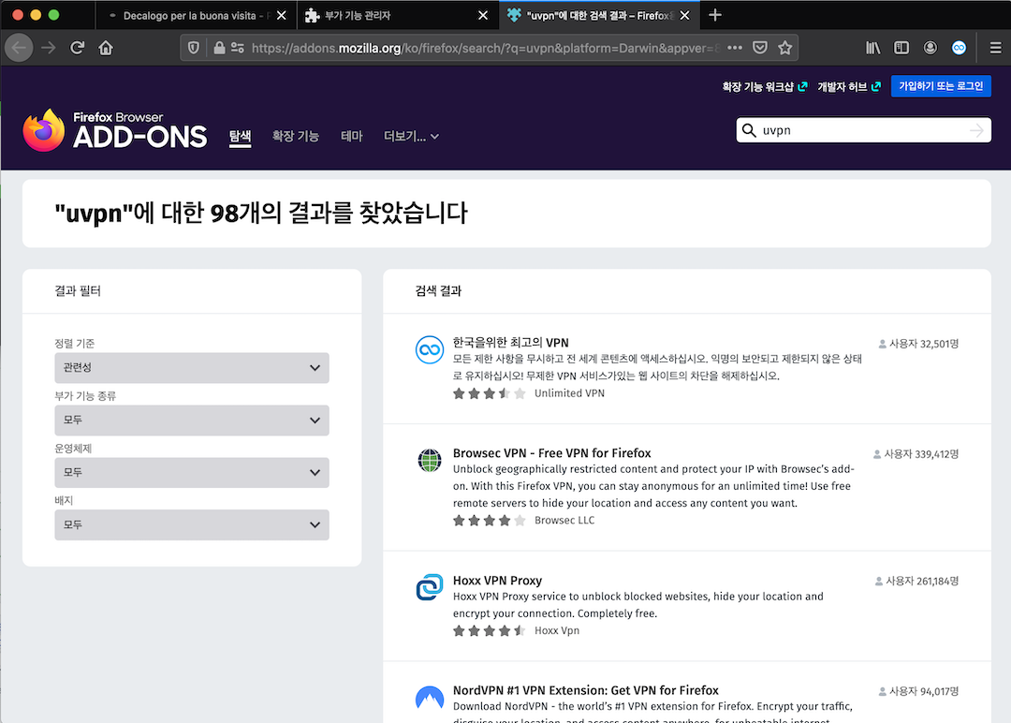Click the uVPN extension toolbar icon
The width and height of the screenshot is (1011, 723).
(959, 48)
